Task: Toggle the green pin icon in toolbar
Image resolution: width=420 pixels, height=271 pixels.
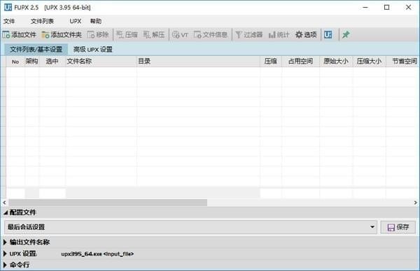Action: click(x=346, y=34)
